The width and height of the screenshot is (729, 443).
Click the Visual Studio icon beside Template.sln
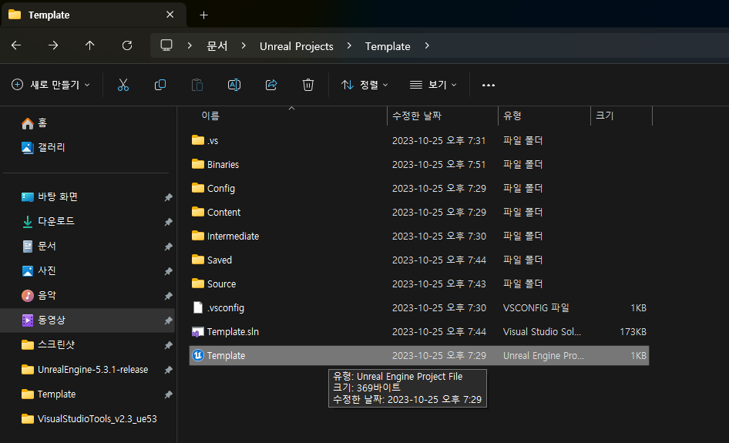point(198,332)
